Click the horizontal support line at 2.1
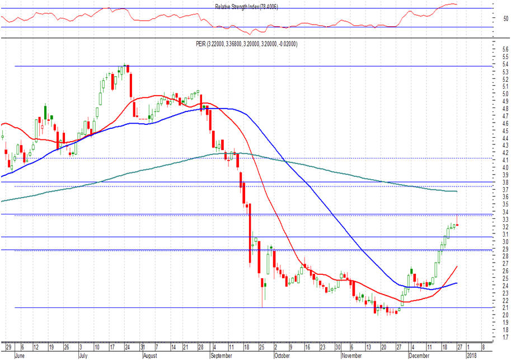Screen dimensions: 511x360 tap(252, 307)
